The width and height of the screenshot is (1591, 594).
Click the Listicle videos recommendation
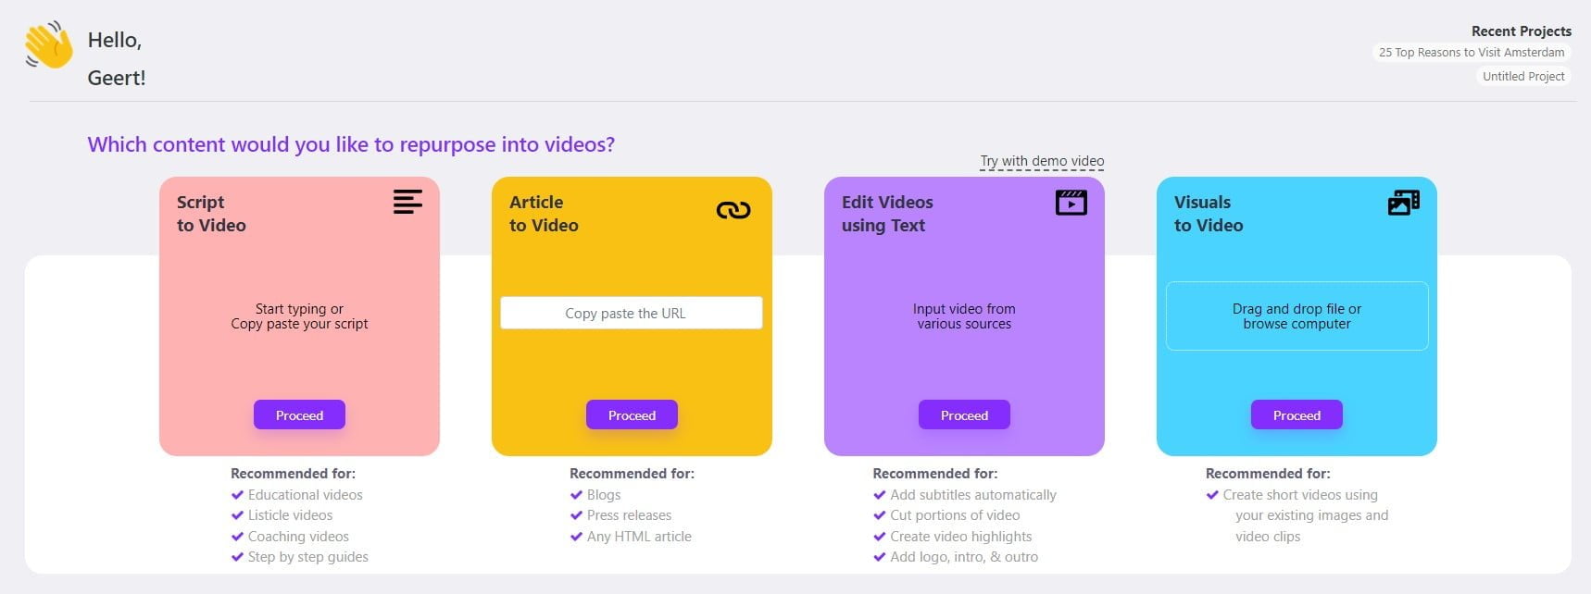click(x=282, y=515)
